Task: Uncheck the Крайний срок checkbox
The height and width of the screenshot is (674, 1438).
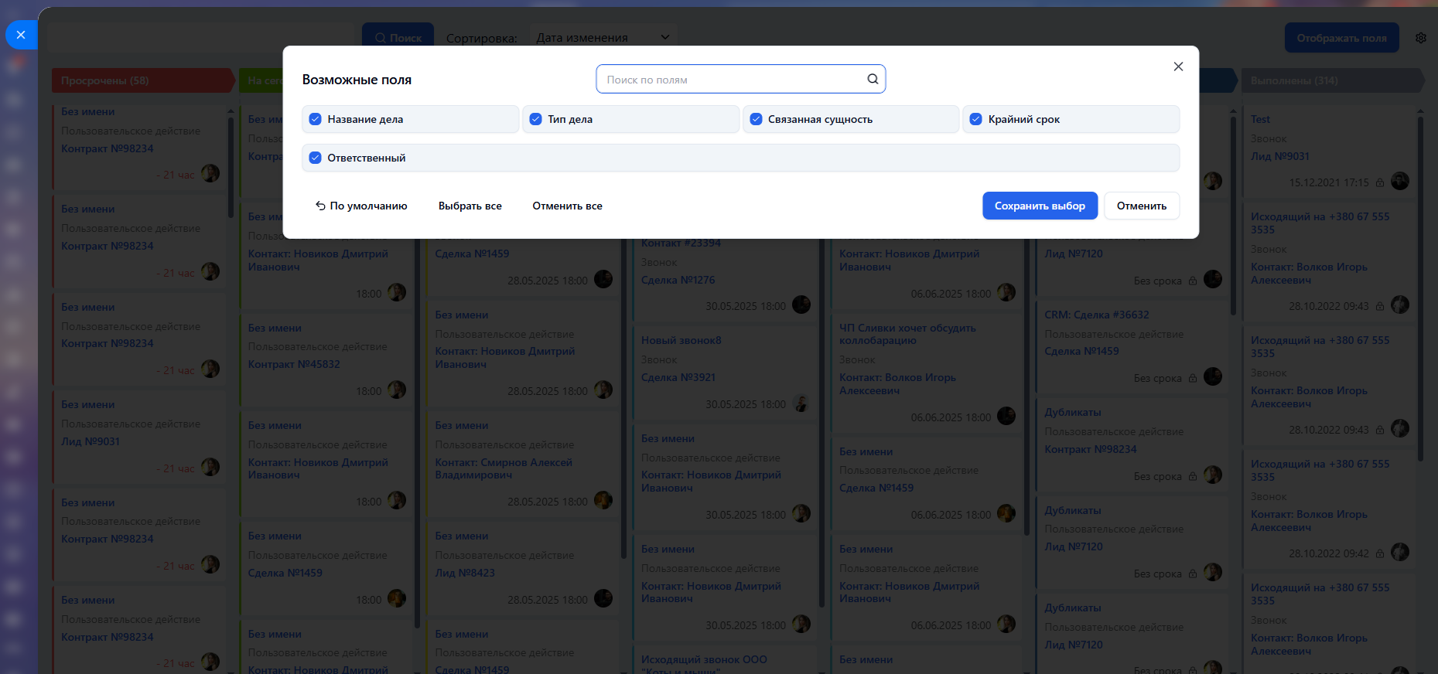Action: pos(976,119)
